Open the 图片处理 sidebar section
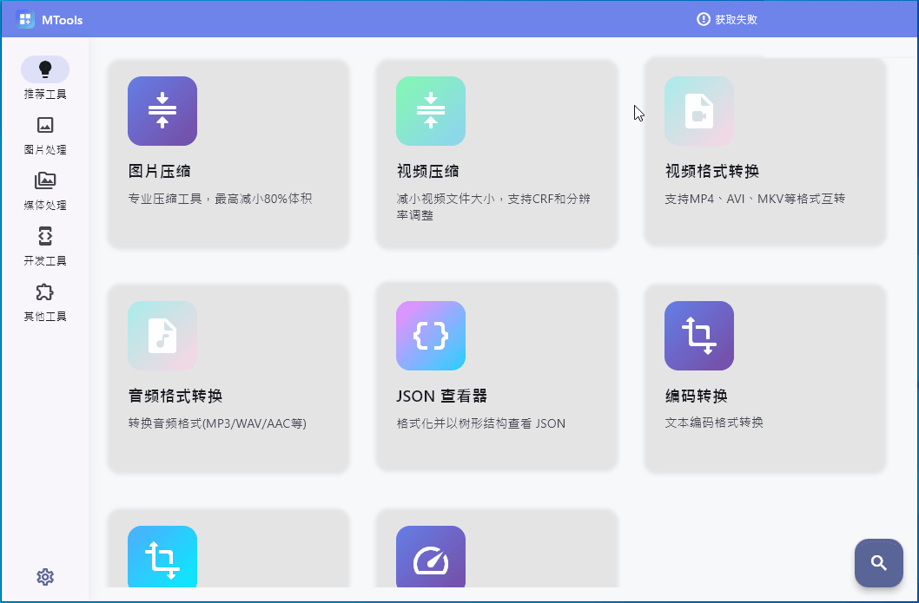Viewport: 919px width, 603px height. pyautogui.click(x=45, y=134)
